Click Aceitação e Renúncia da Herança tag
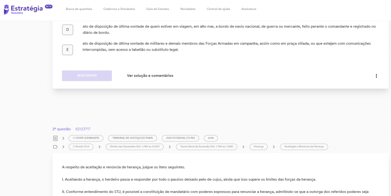The height and width of the screenshot is (196, 391). [x=304, y=147]
